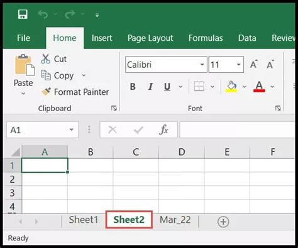
Task: Switch to the Insert tab
Action: (102, 38)
